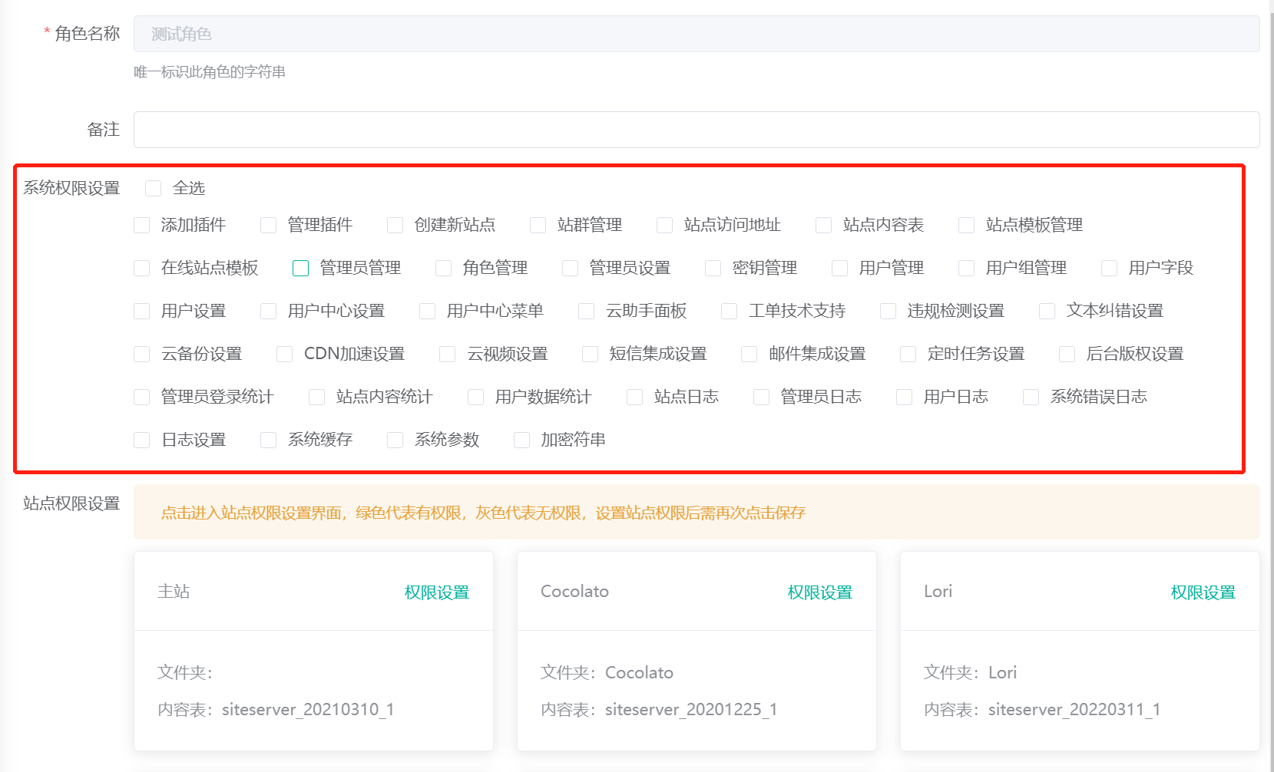Enable the CDN加速设置 permission

pyautogui.click(x=285, y=354)
